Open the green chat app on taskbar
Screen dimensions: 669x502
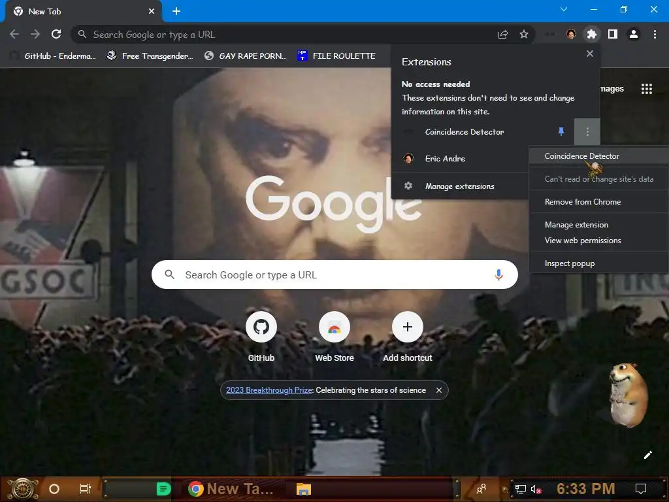(x=163, y=489)
